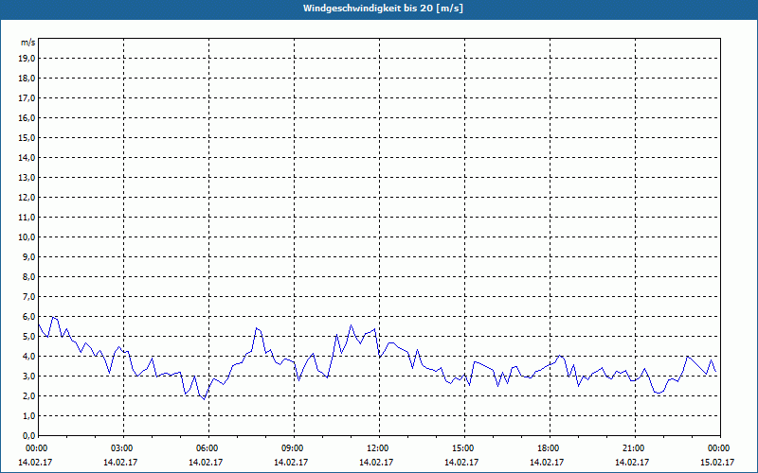
Task: Click the 2,0 y-axis label
Action: (28, 395)
